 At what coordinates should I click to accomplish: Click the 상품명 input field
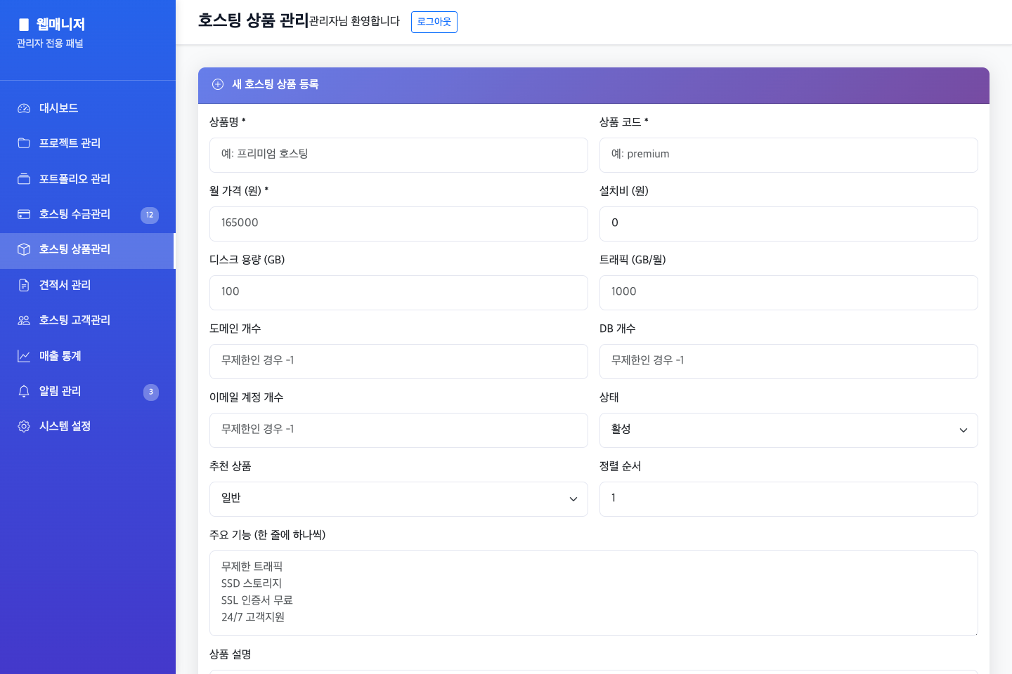click(x=398, y=155)
